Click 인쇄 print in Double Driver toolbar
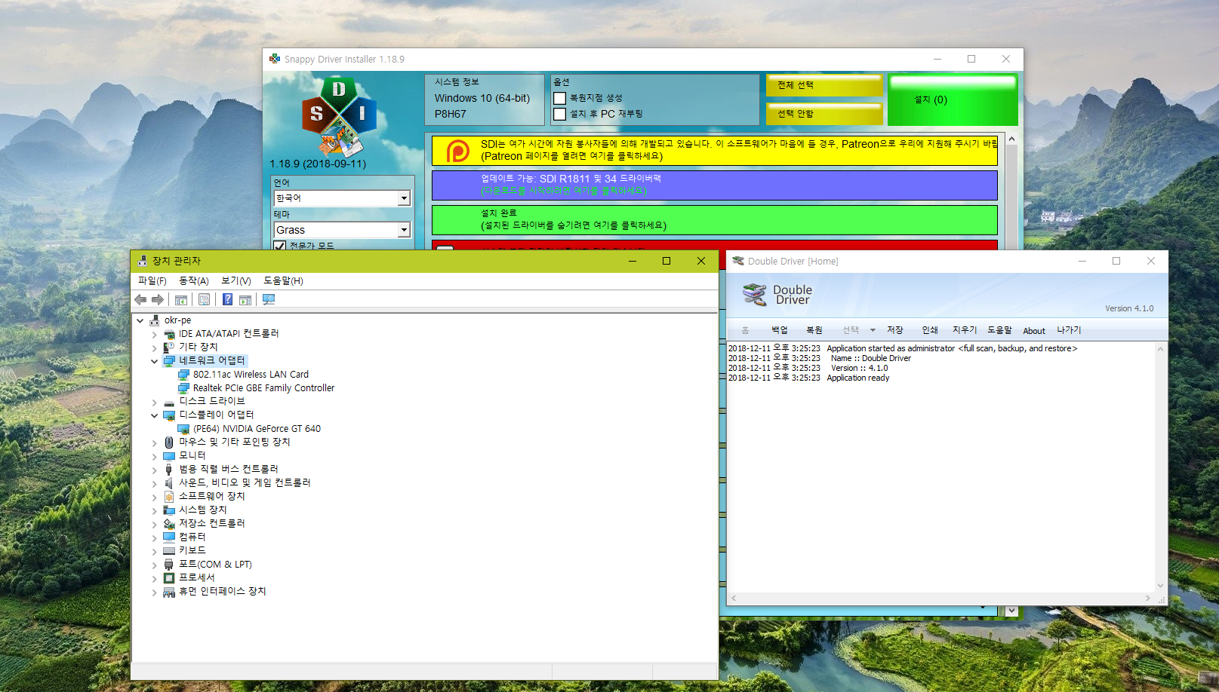 (x=930, y=330)
